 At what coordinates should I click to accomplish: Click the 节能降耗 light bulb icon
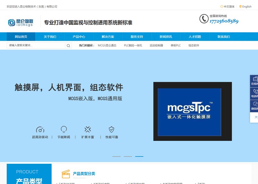coord(64,129)
